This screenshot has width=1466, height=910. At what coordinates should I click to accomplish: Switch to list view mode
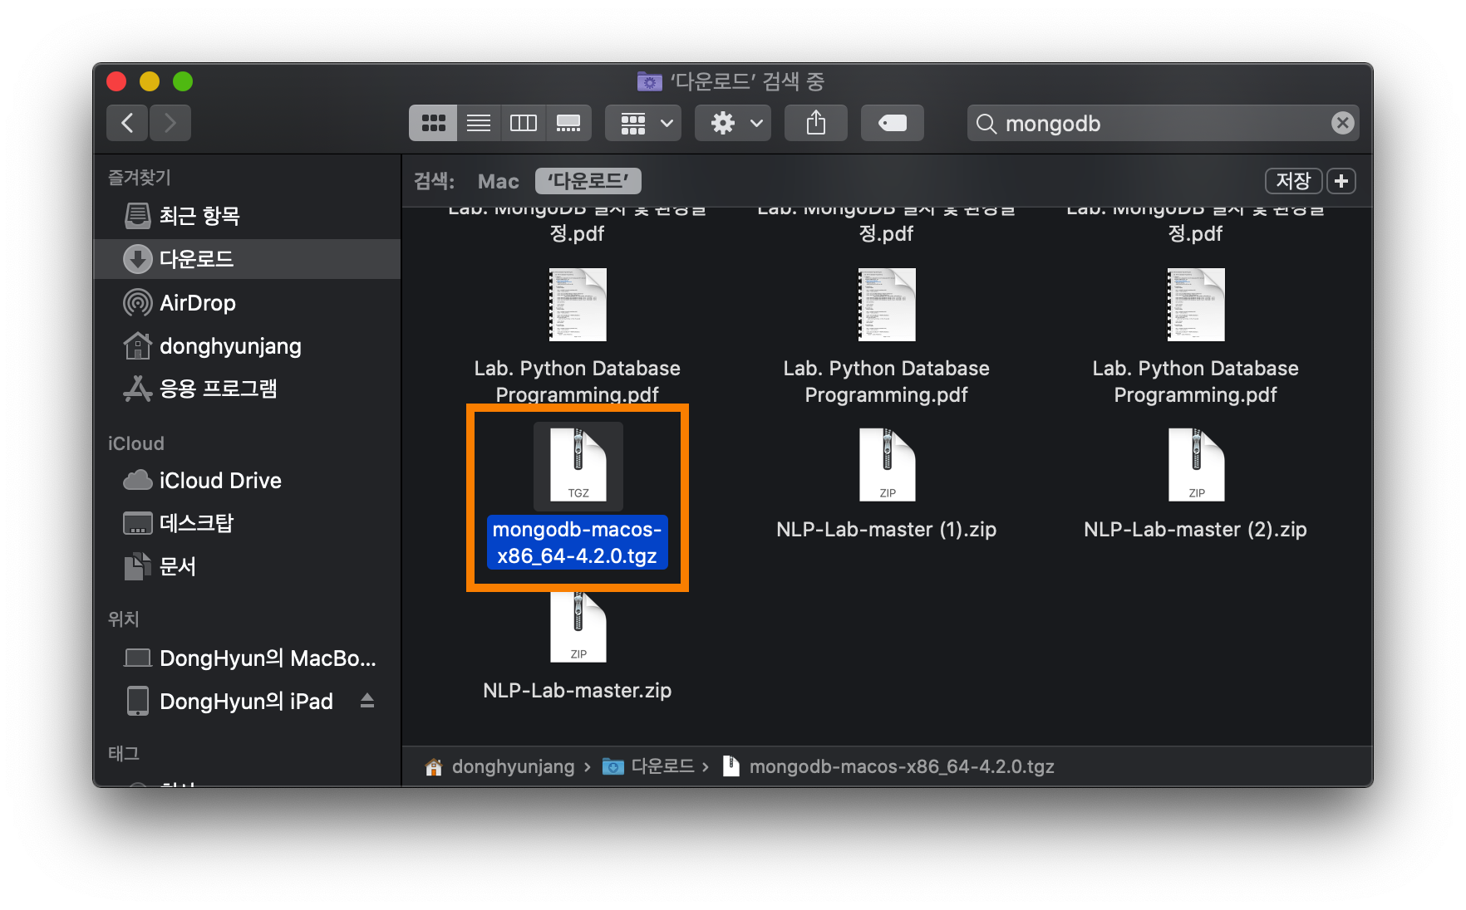tap(479, 123)
